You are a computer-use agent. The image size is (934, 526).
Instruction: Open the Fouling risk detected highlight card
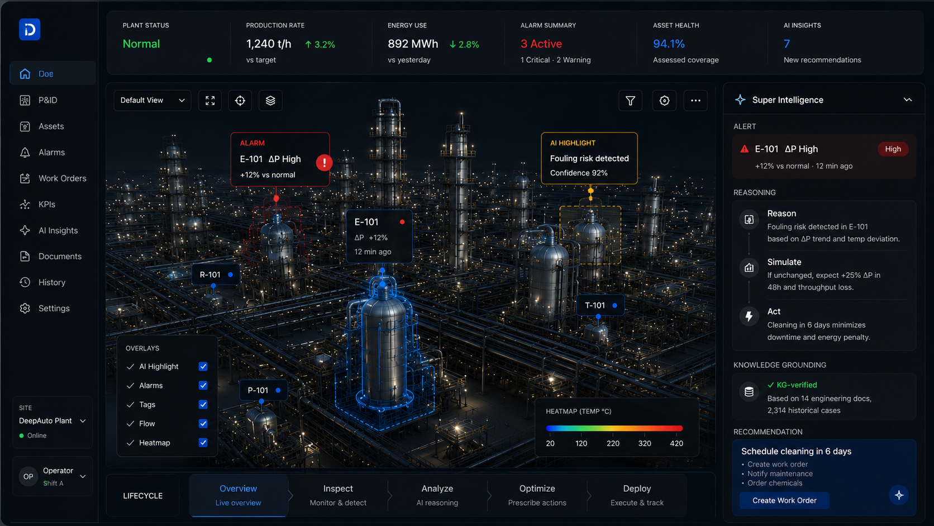(x=589, y=158)
